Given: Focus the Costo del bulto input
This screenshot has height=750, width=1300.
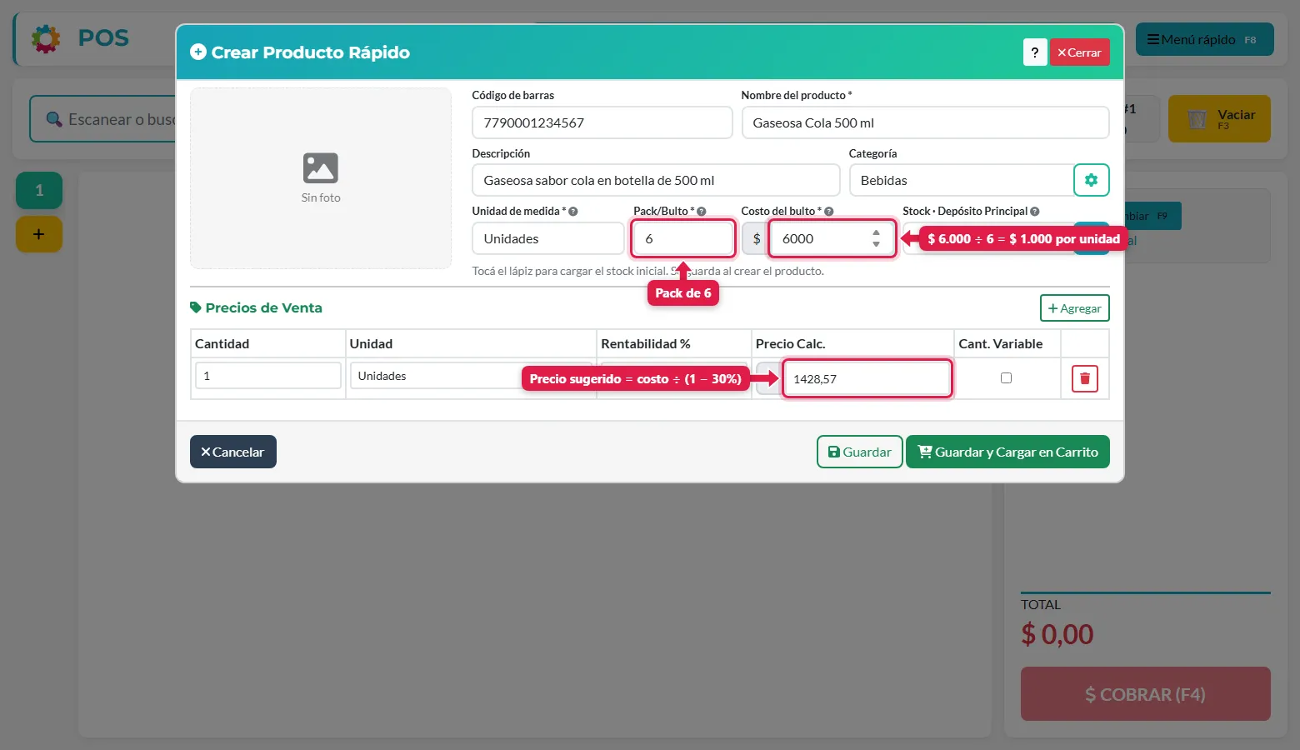Looking at the screenshot, I should 832,238.
